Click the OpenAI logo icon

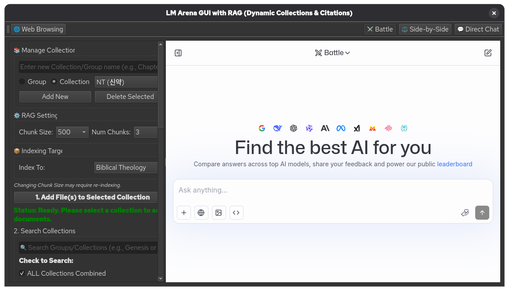[294, 128]
